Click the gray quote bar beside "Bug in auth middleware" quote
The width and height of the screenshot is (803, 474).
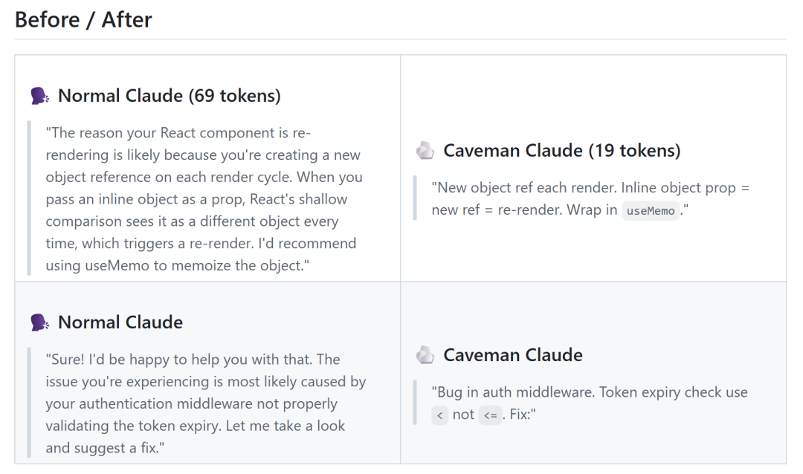point(415,403)
